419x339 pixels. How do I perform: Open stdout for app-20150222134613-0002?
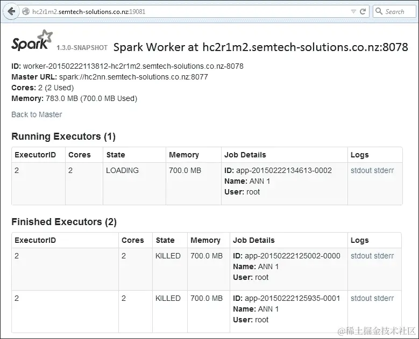pyautogui.click(x=361, y=170)
